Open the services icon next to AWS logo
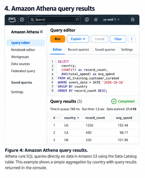The height and width of the screenshot is (178, 145). [x=22, y=20]
